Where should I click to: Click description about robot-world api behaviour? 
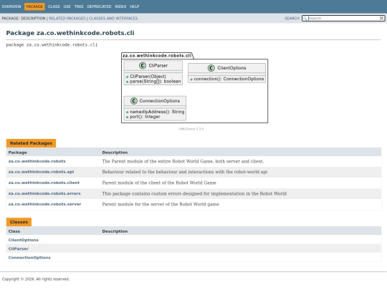(185, 172)
